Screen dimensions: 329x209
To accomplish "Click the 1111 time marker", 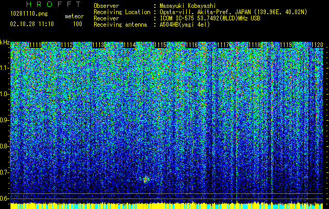I will pyautogui.click(x=35, y=45).
